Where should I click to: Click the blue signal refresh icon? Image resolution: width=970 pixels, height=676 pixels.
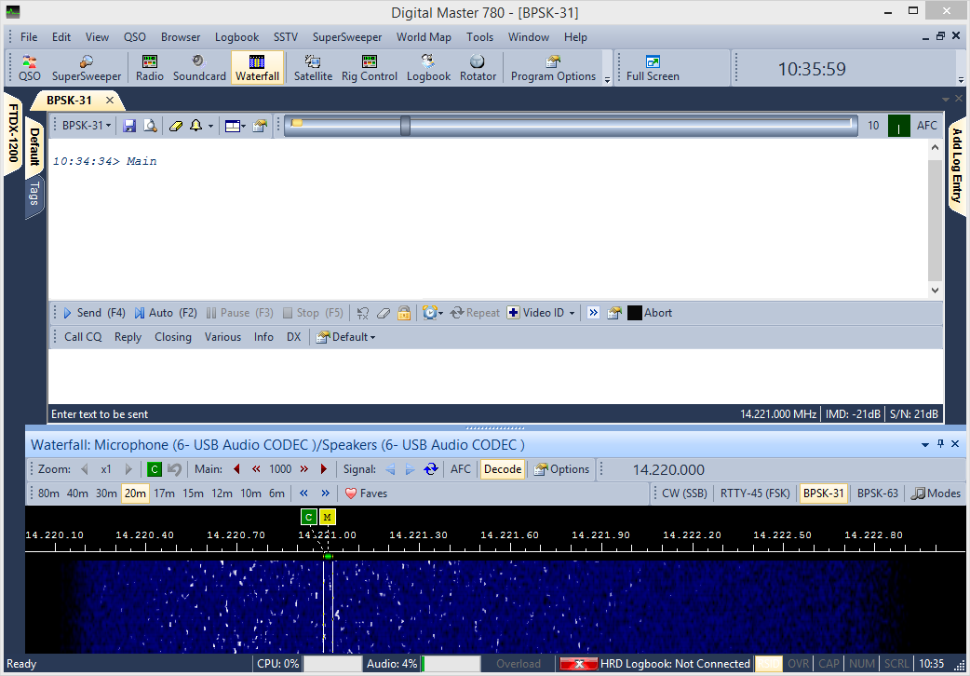click(431, 469)
